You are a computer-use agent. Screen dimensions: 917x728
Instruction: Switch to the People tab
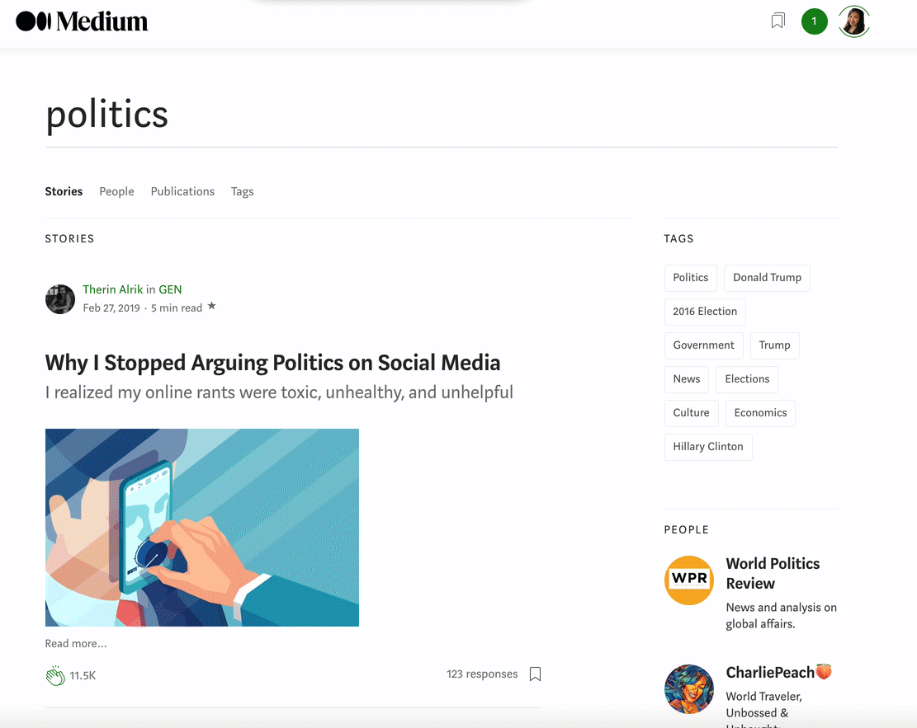click(116, 191)
